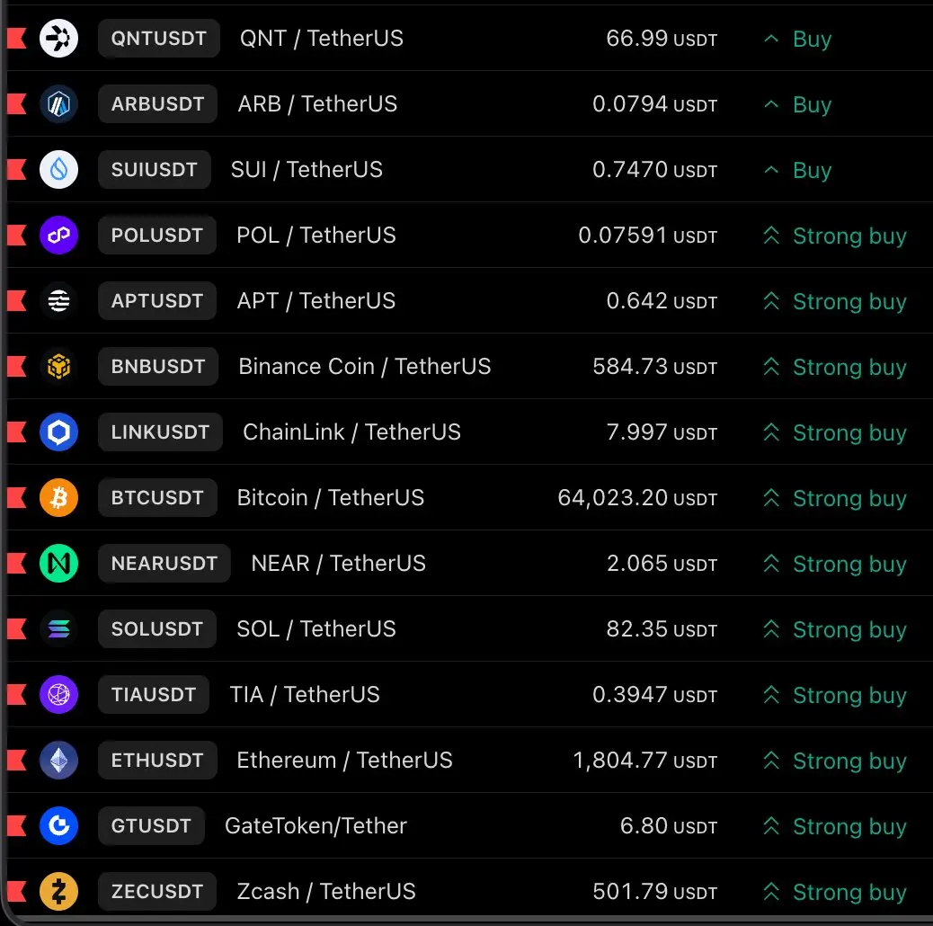The image size is (933, 926).
Task: Click the Strong buy rating for SOLUSDT
Action: pos(835,629)
